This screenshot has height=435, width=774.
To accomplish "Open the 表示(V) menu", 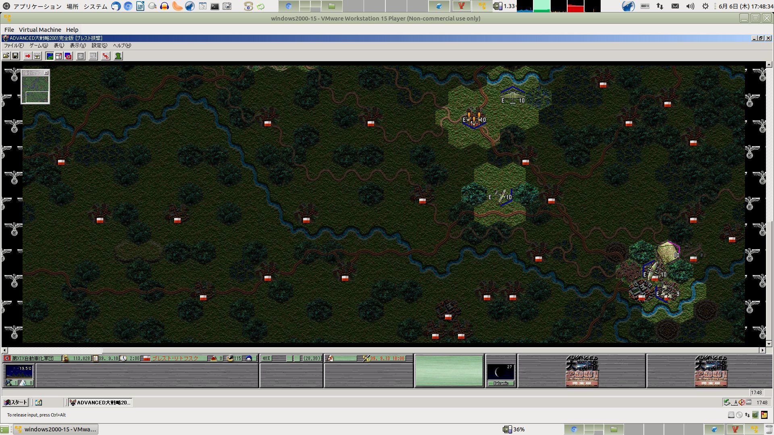I will (78, 46).
